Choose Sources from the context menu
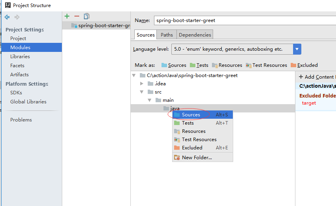 point(202,115)
